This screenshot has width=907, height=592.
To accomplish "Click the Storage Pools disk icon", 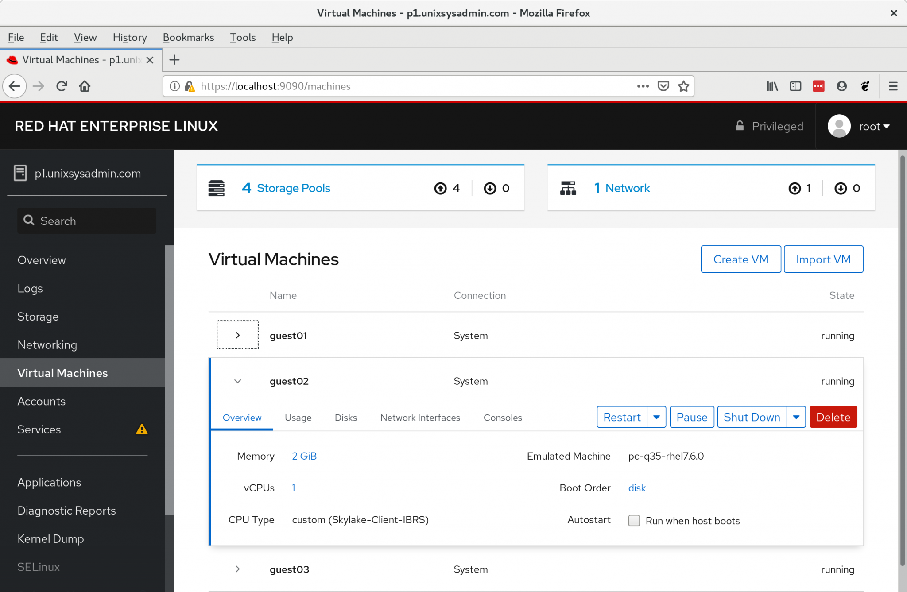I will (217, 188).
